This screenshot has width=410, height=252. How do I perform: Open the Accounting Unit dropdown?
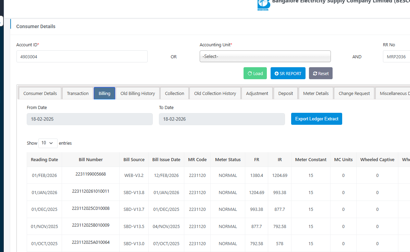[265, 56]
